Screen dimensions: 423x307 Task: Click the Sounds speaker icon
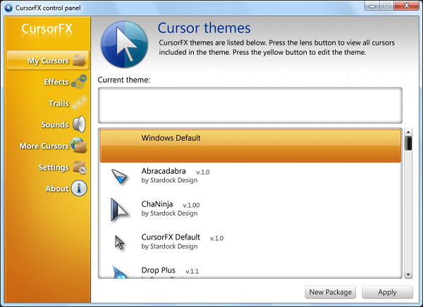pyautogui.click(x=79, y=124)
